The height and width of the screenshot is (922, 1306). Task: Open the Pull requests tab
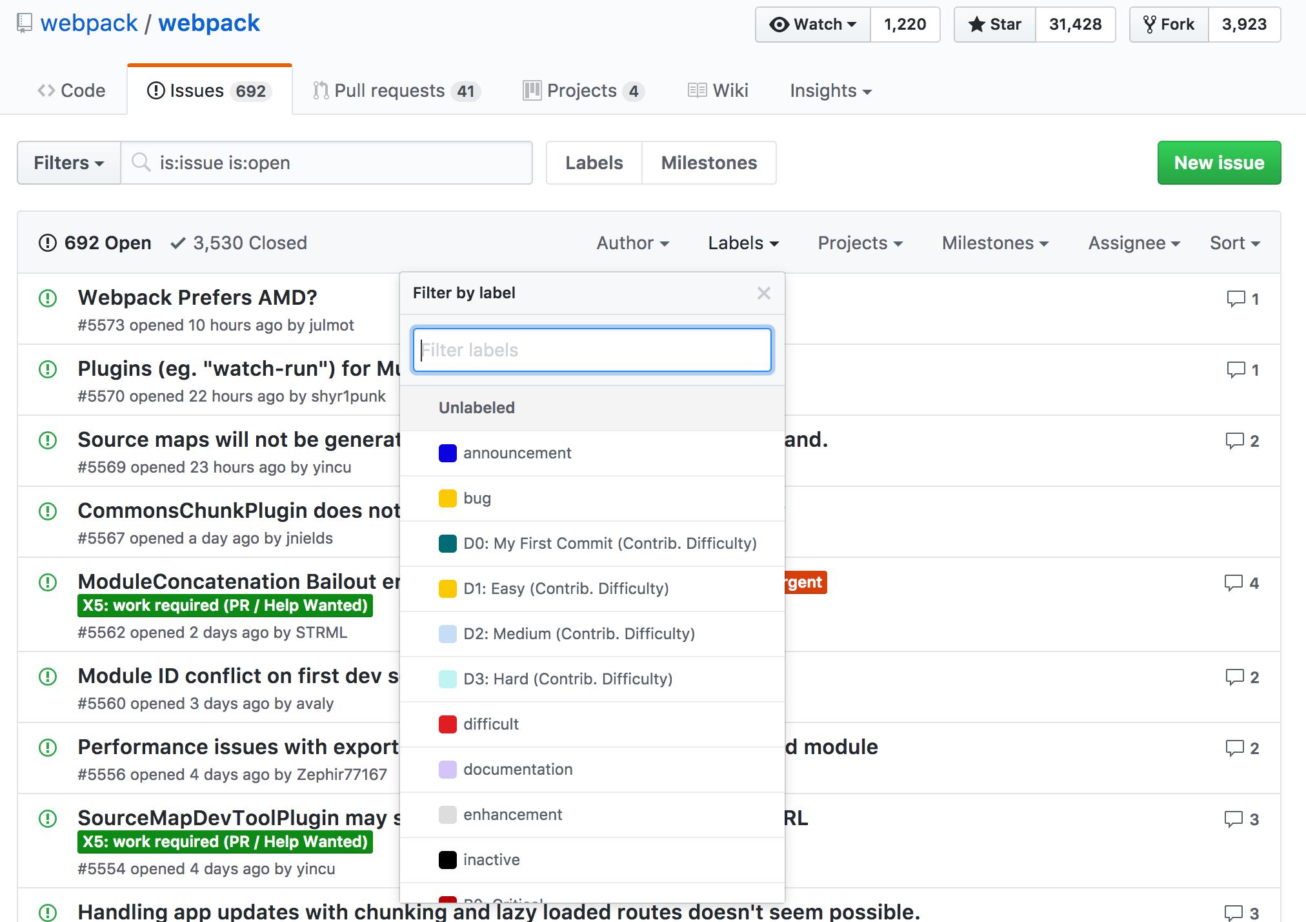pos(397,90)
